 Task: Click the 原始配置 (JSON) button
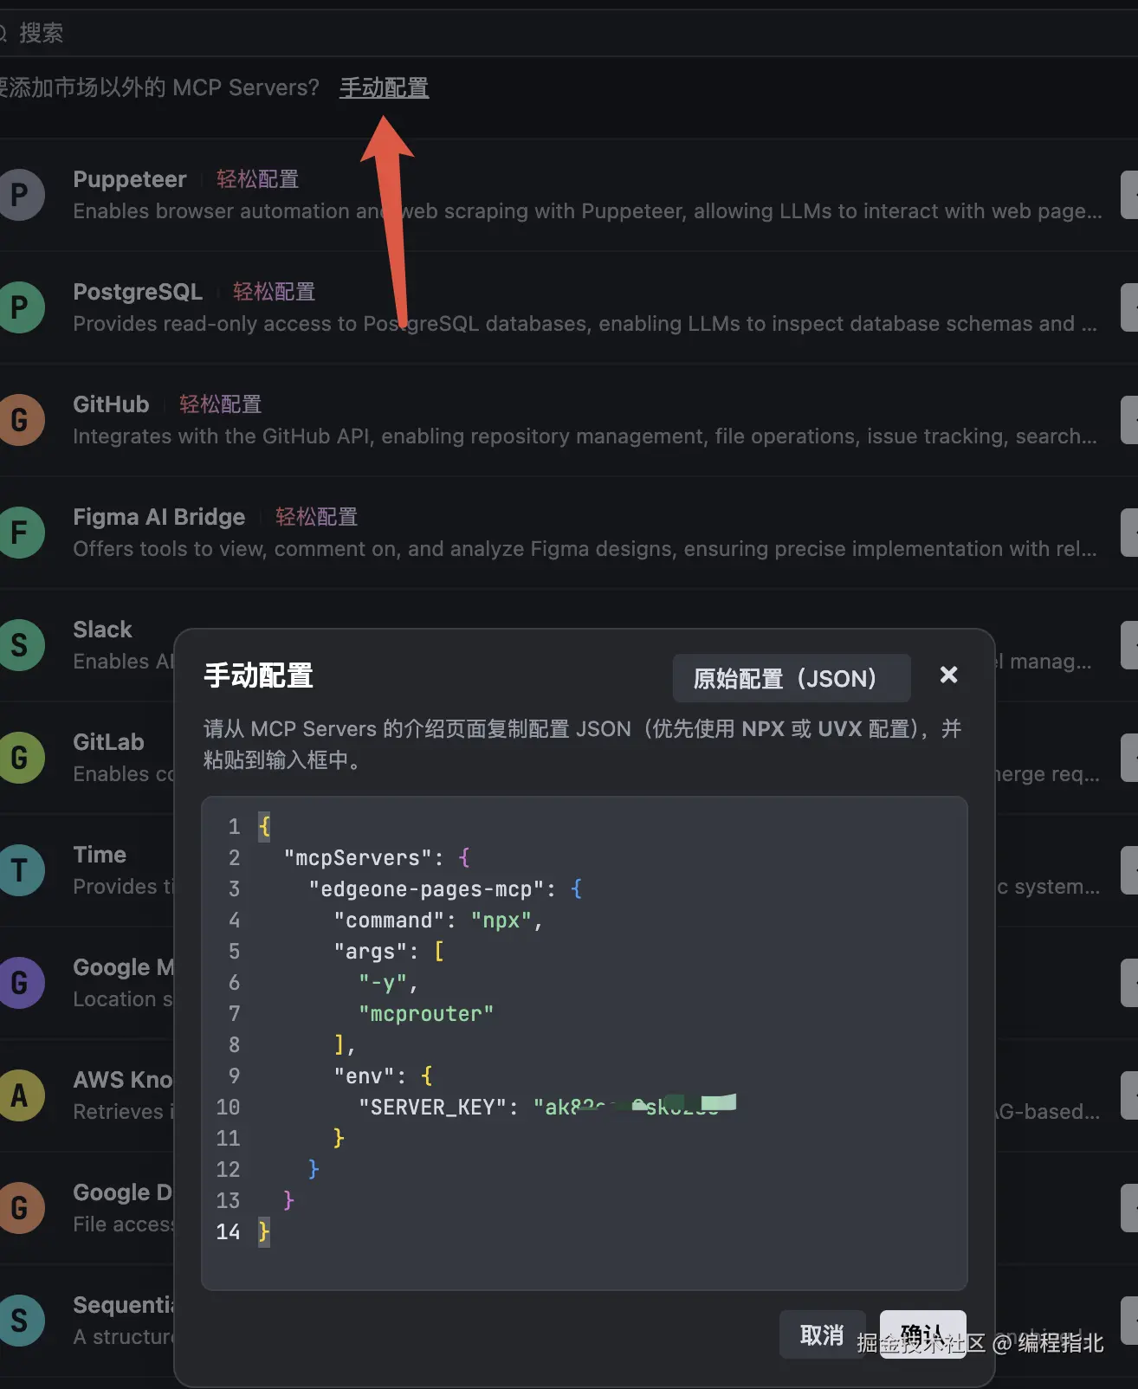[792, 678]
